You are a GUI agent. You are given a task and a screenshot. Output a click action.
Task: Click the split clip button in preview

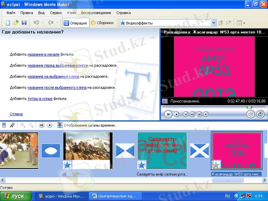click(251, 114)
